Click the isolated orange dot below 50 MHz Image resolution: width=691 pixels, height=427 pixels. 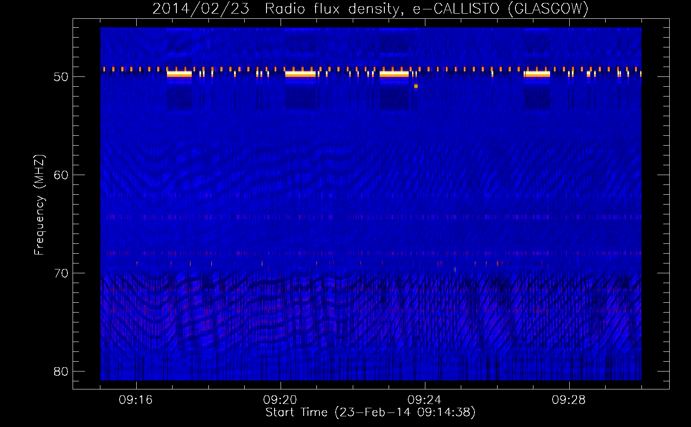(416, 86)
